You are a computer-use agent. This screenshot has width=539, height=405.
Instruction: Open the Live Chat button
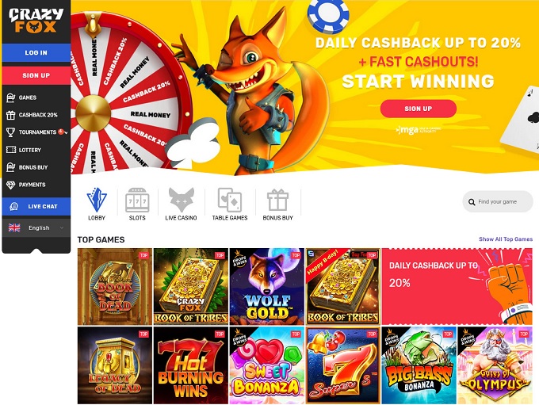(x=36, y=206)
